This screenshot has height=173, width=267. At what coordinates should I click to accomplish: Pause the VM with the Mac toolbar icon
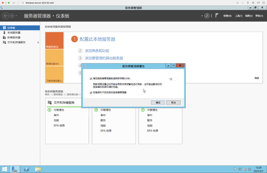coord(18,3)
